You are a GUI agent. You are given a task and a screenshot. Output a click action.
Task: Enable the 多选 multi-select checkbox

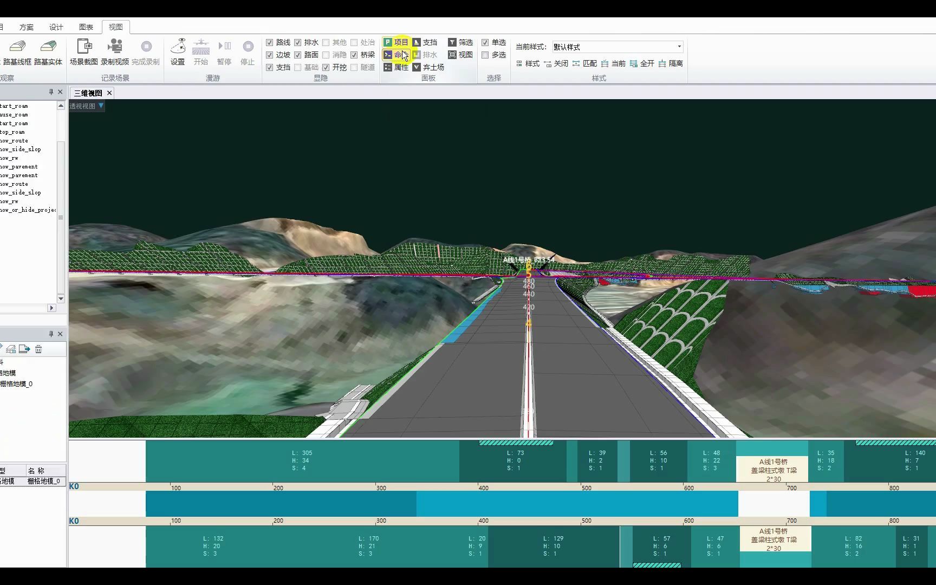point(486,55)
